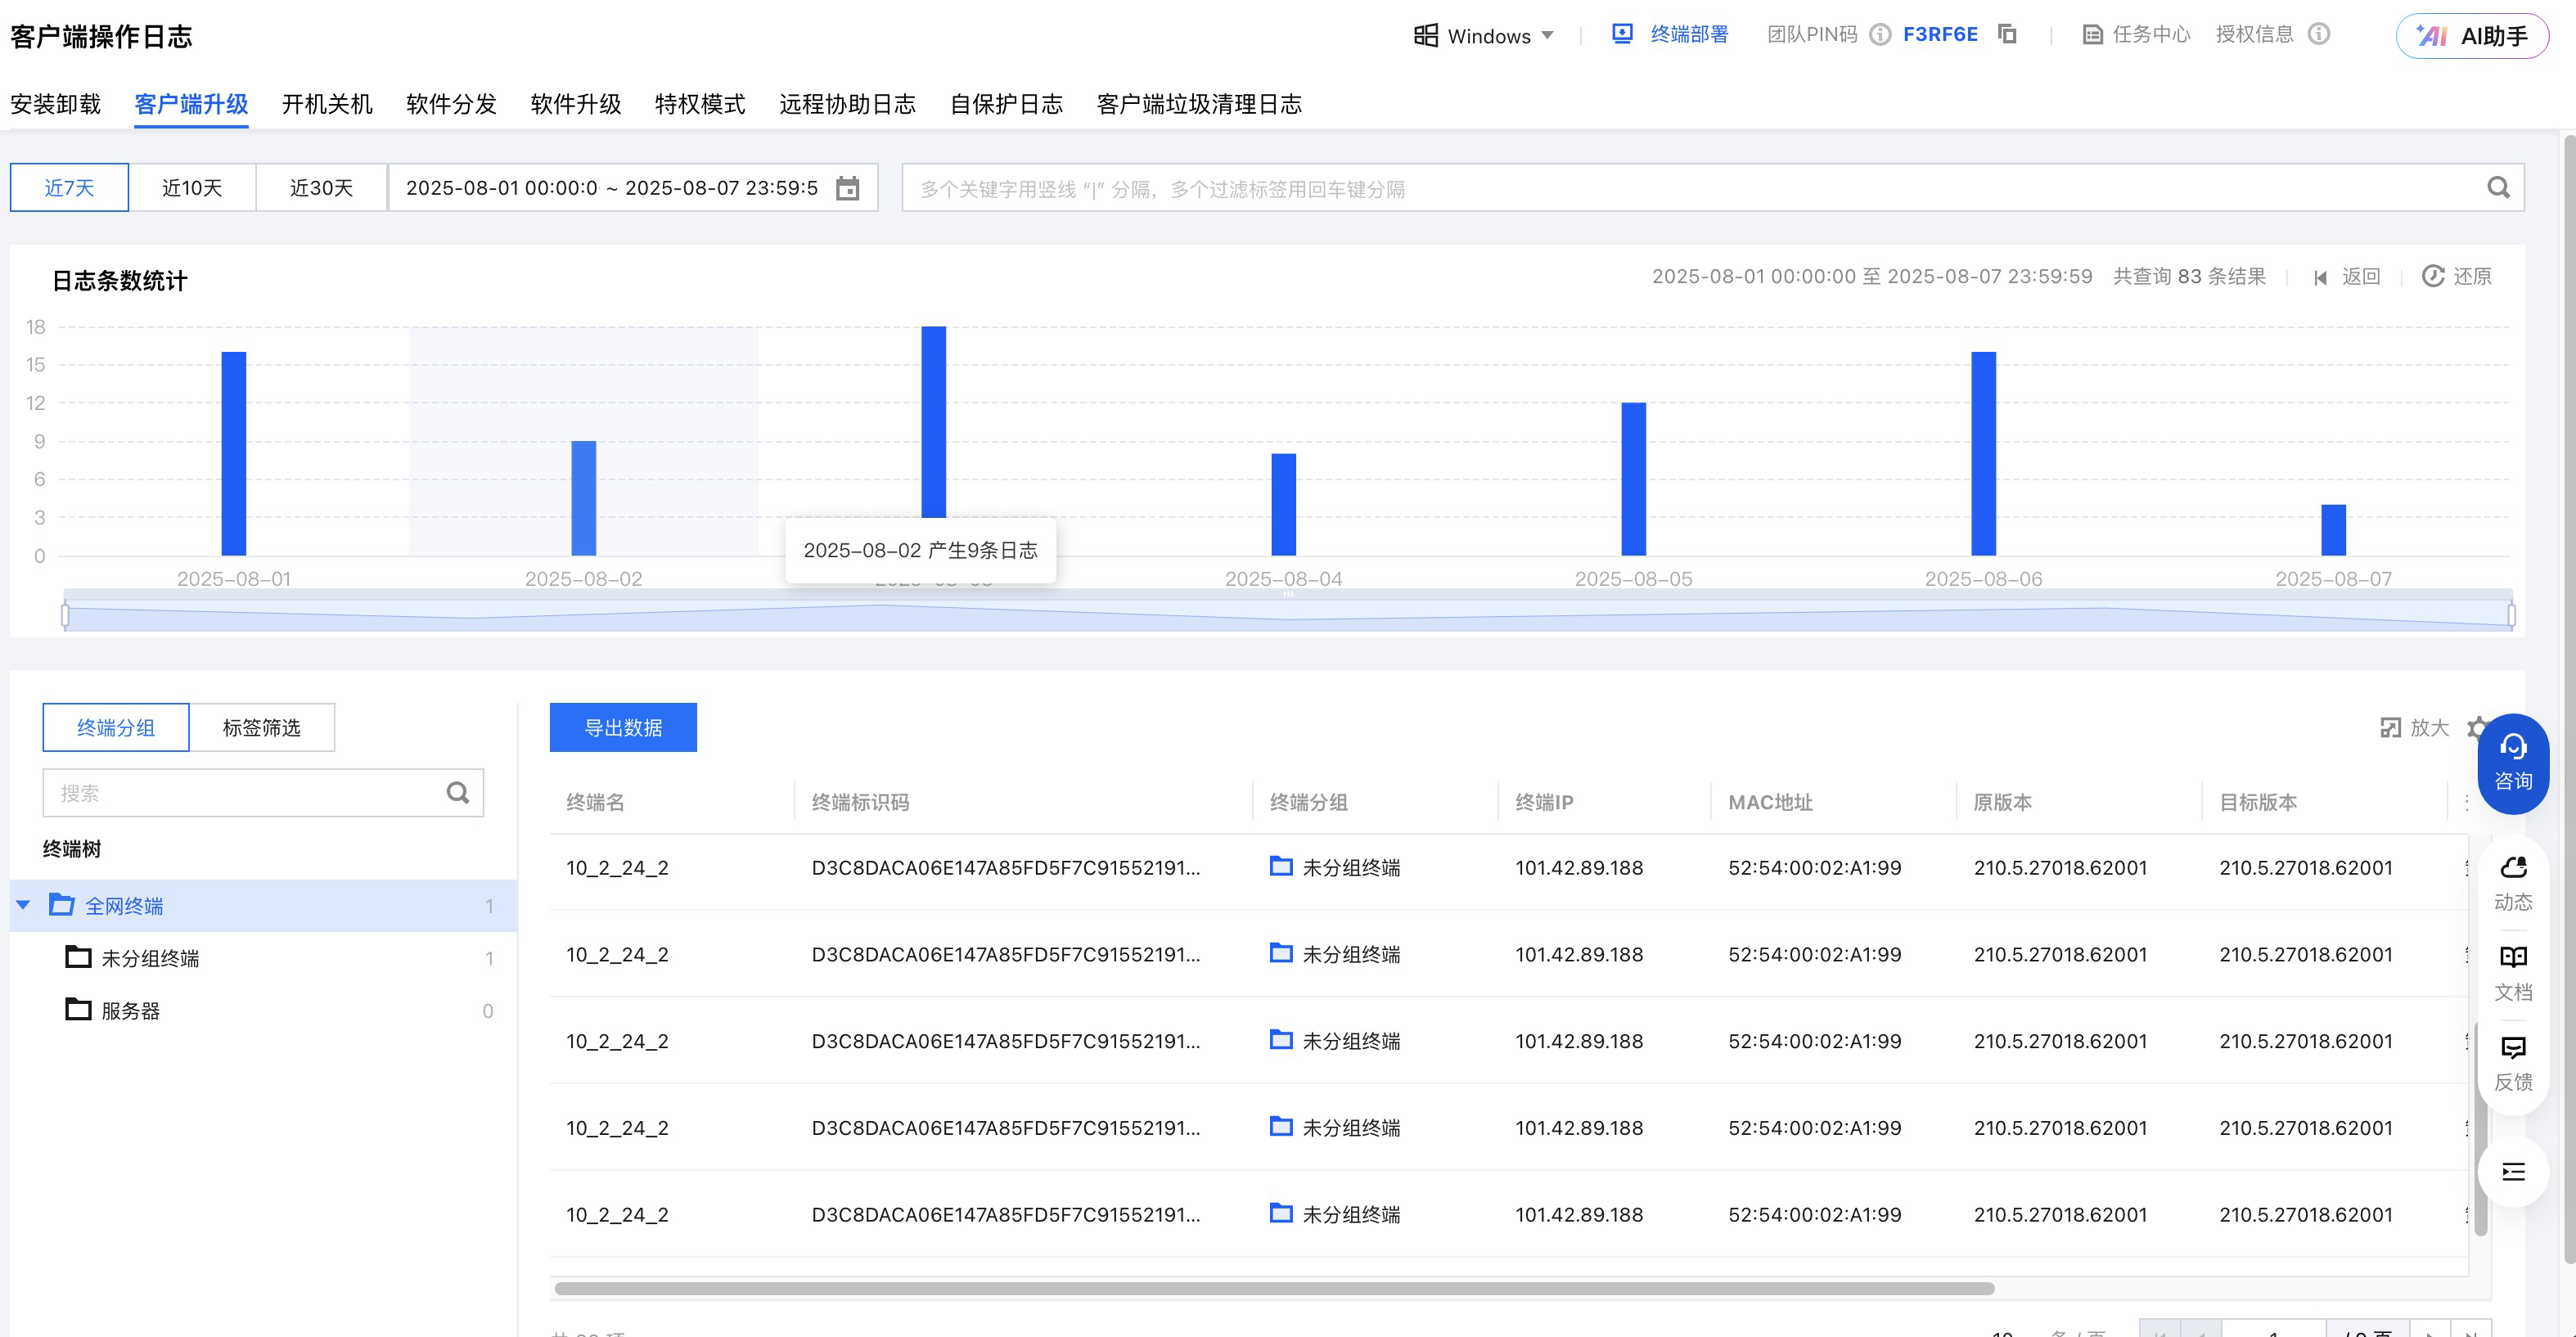
Task: Open the 动态 updates sidebar icon
Action: (x=2512, y=883)
